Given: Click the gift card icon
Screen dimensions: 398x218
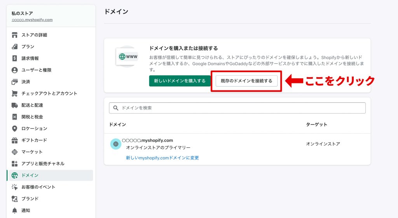Looking at the screenshot, I should (x=15, y=140).
